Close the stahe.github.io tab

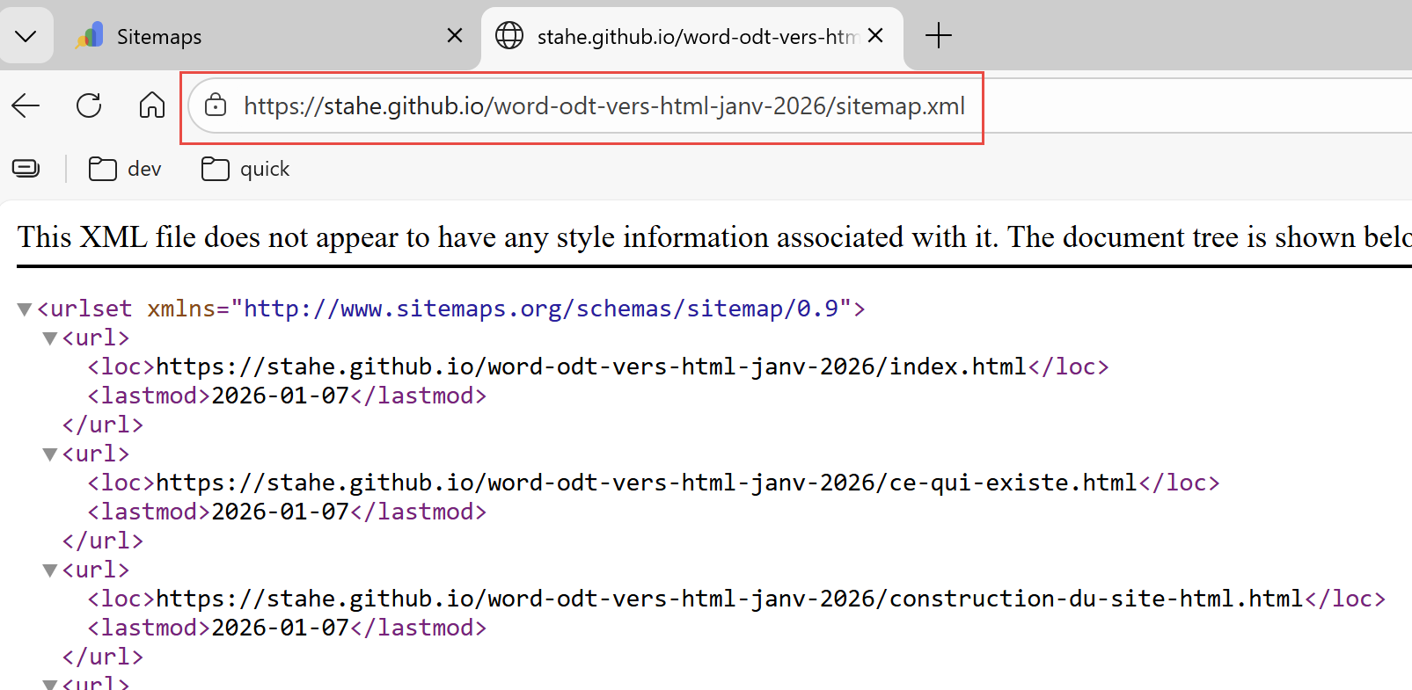click(875, 36)
